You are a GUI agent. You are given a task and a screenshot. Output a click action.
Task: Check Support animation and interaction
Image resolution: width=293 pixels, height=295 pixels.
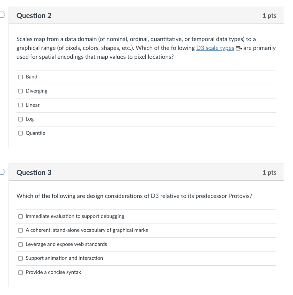[20, 258]
